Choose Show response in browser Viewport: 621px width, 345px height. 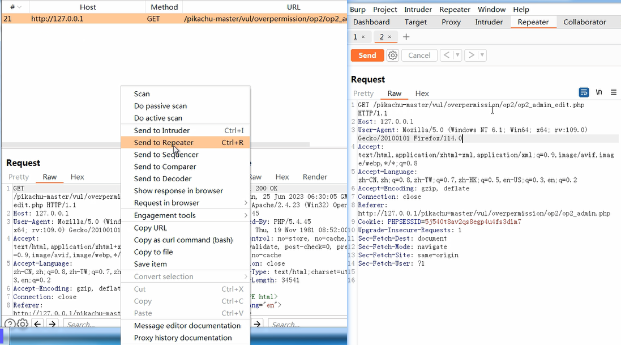(x=185, y=191)
